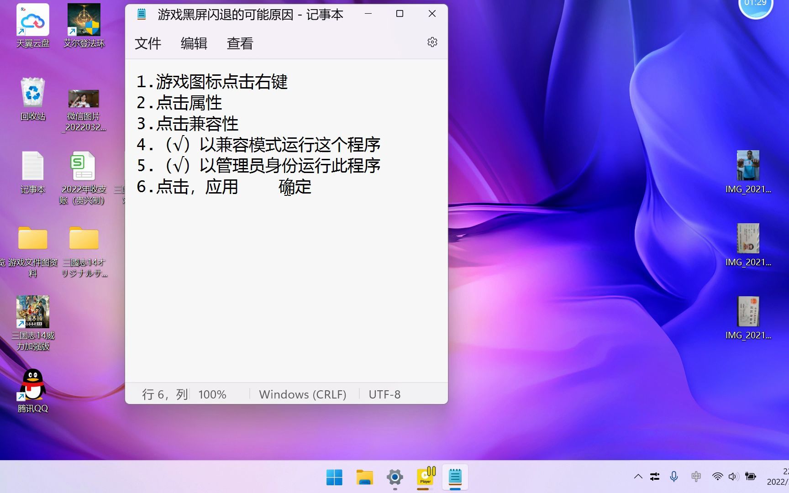789x493 pixels.
Task: Close the Notepad window
Action: coord(432,14)
